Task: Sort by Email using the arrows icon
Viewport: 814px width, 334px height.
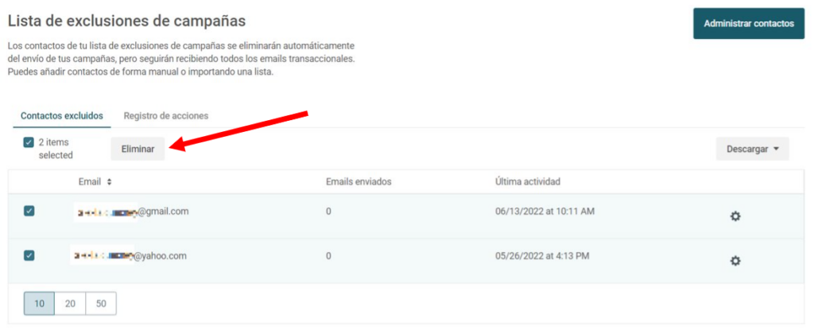Action: click(109, 182)
